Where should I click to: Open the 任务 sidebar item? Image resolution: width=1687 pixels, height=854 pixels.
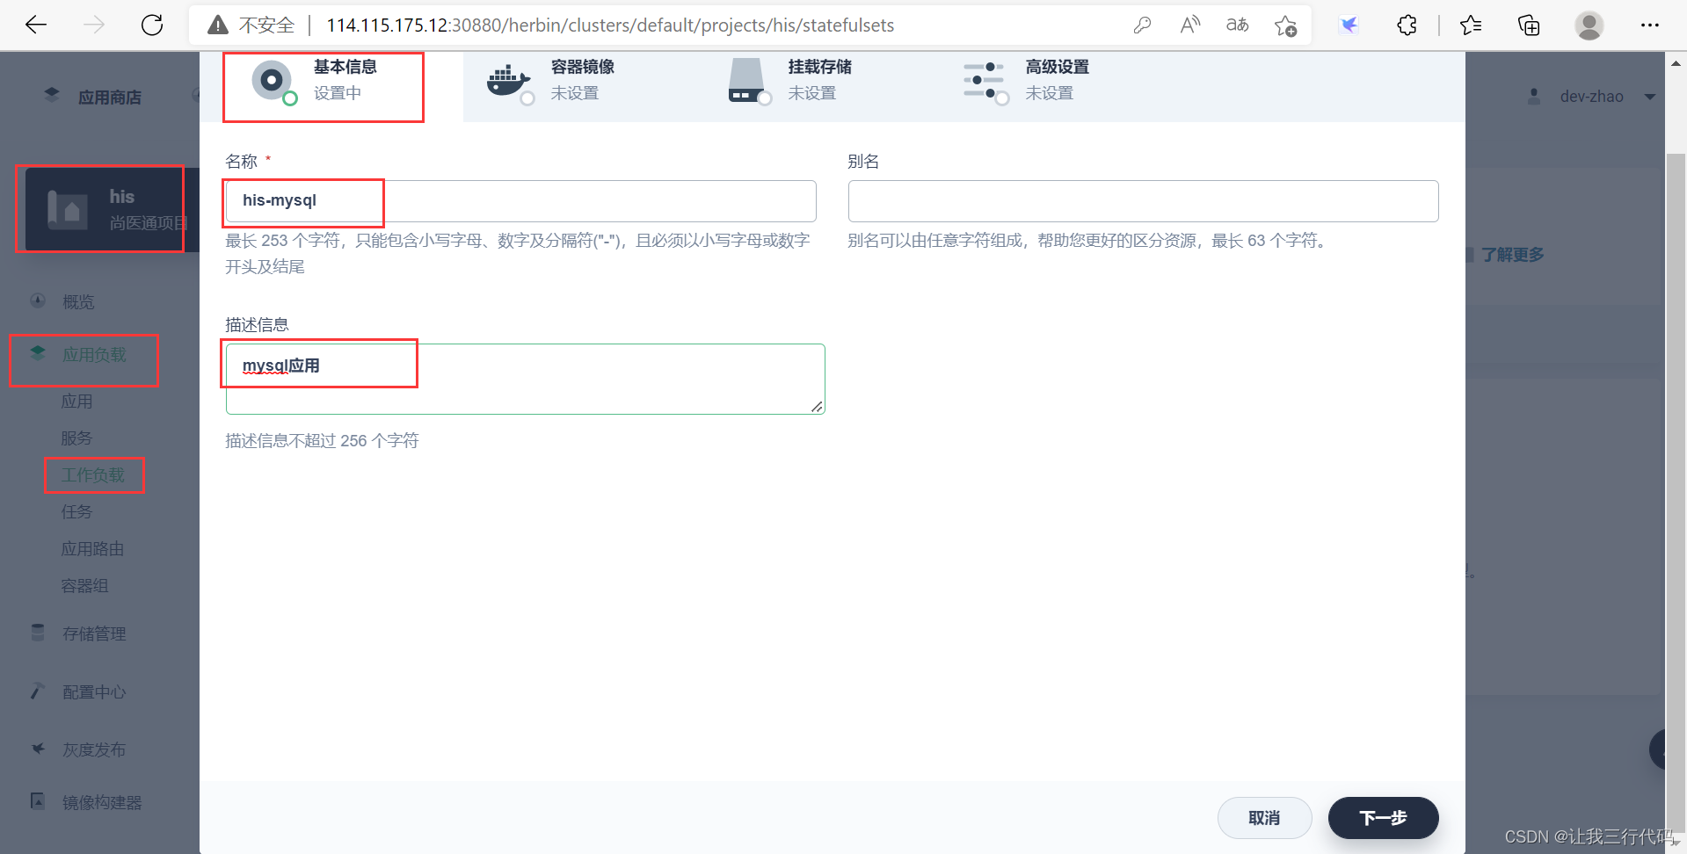(76, 512)
